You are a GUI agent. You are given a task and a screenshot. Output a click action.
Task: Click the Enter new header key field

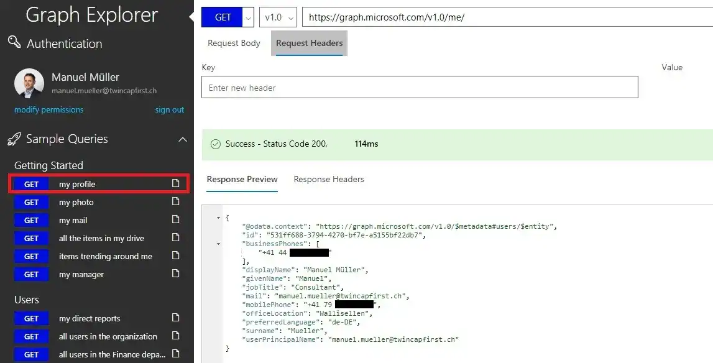[420, 88]
